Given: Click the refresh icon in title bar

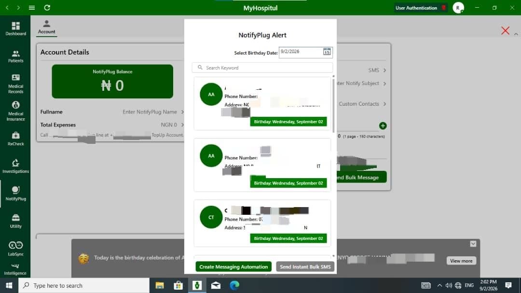Looking at the screenshot, I should pos(47,8).
